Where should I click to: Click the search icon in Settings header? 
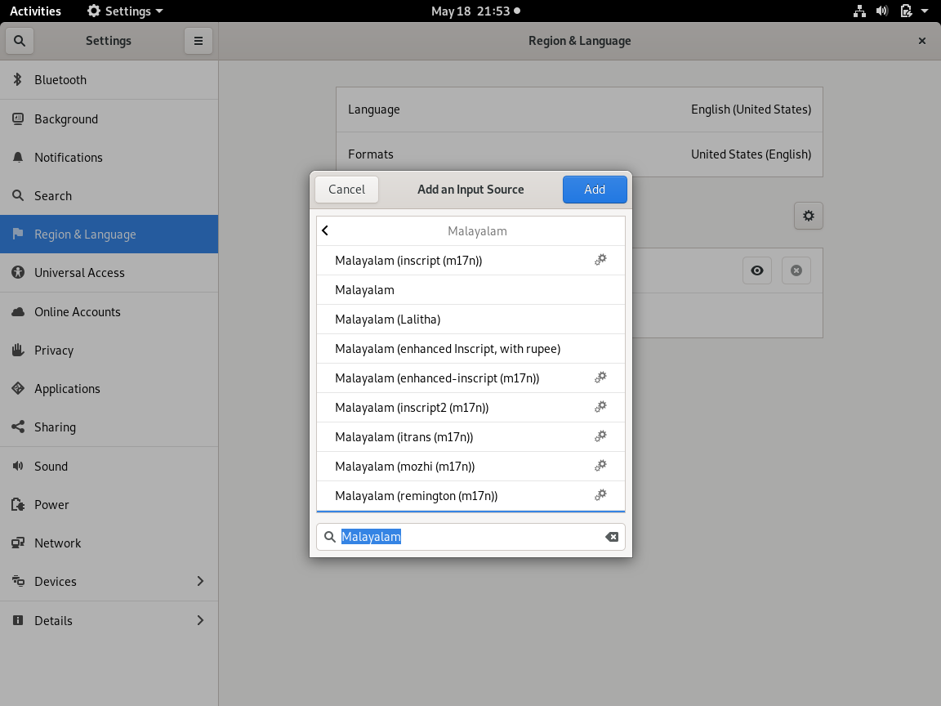pos(20,41)
